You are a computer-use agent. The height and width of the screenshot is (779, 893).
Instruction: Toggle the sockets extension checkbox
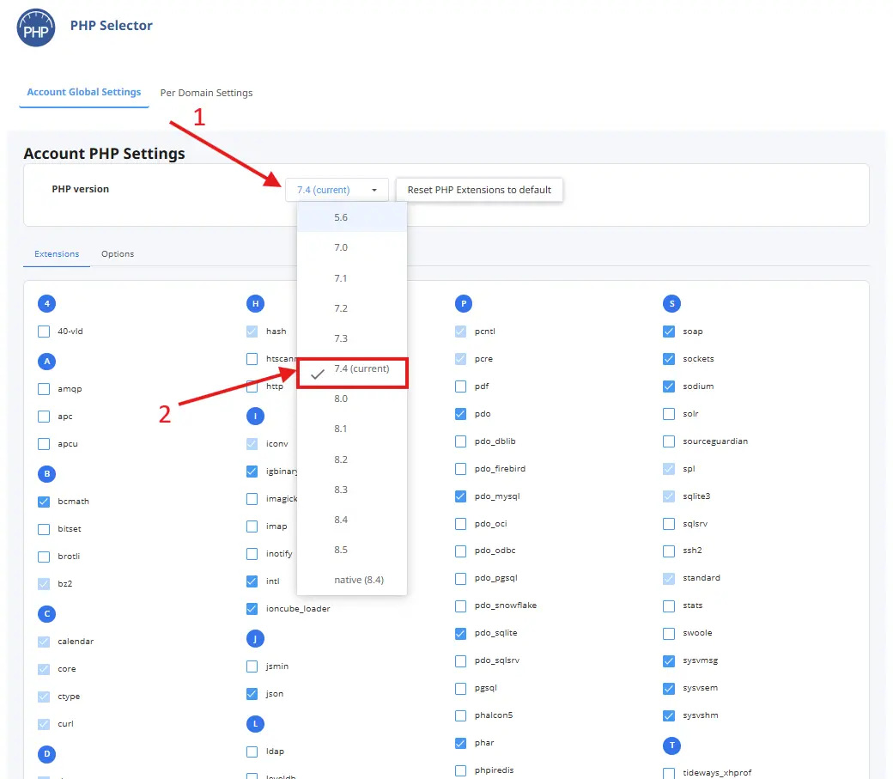[x=669, y=359]
